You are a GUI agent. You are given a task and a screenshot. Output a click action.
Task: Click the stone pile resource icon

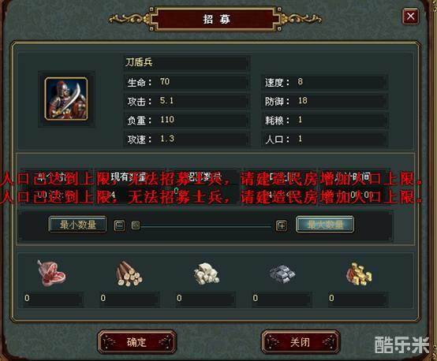point(207,274)
